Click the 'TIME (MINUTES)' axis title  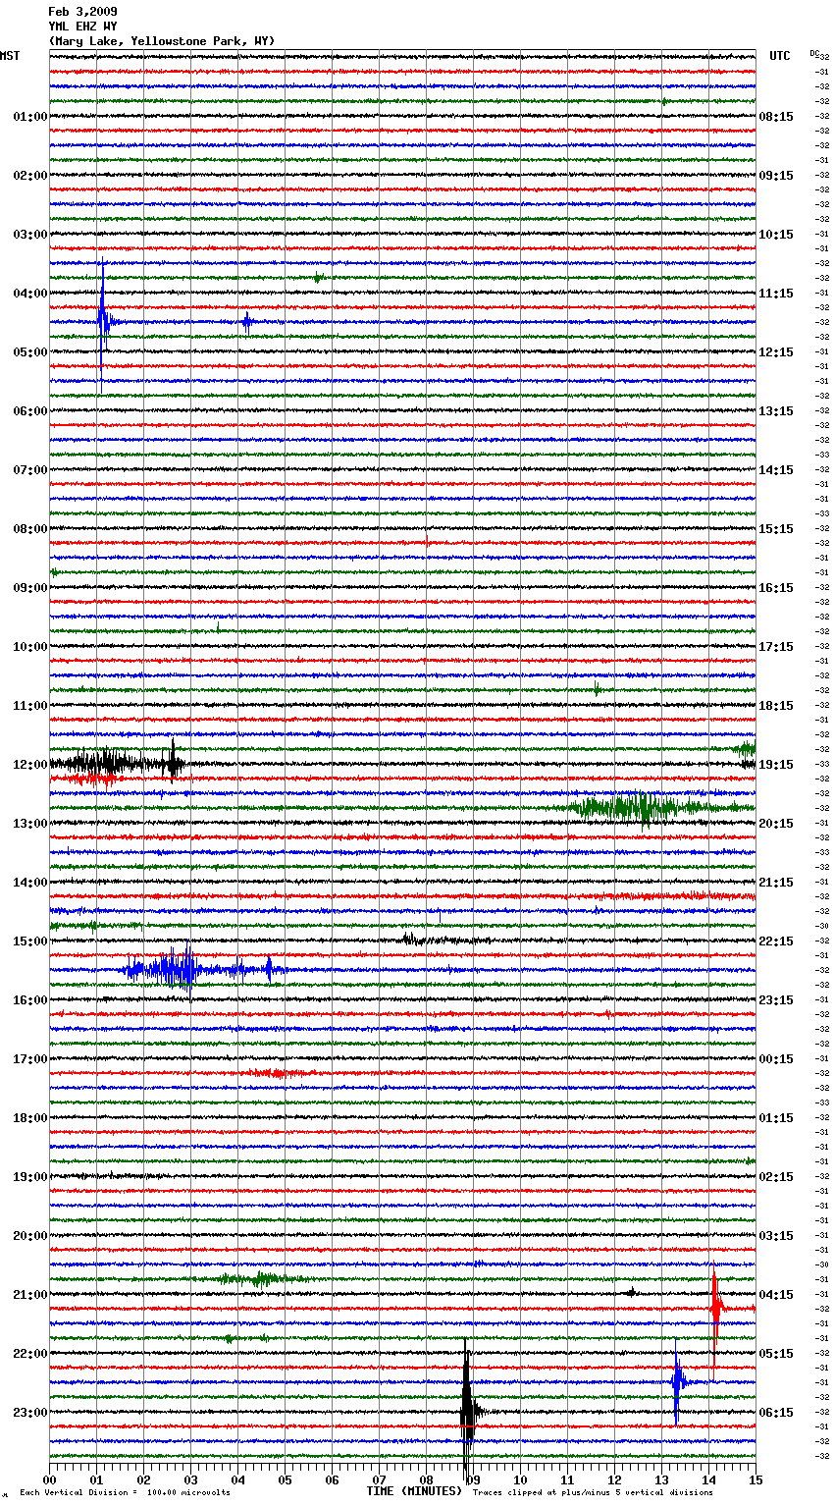pos(414,1491)
